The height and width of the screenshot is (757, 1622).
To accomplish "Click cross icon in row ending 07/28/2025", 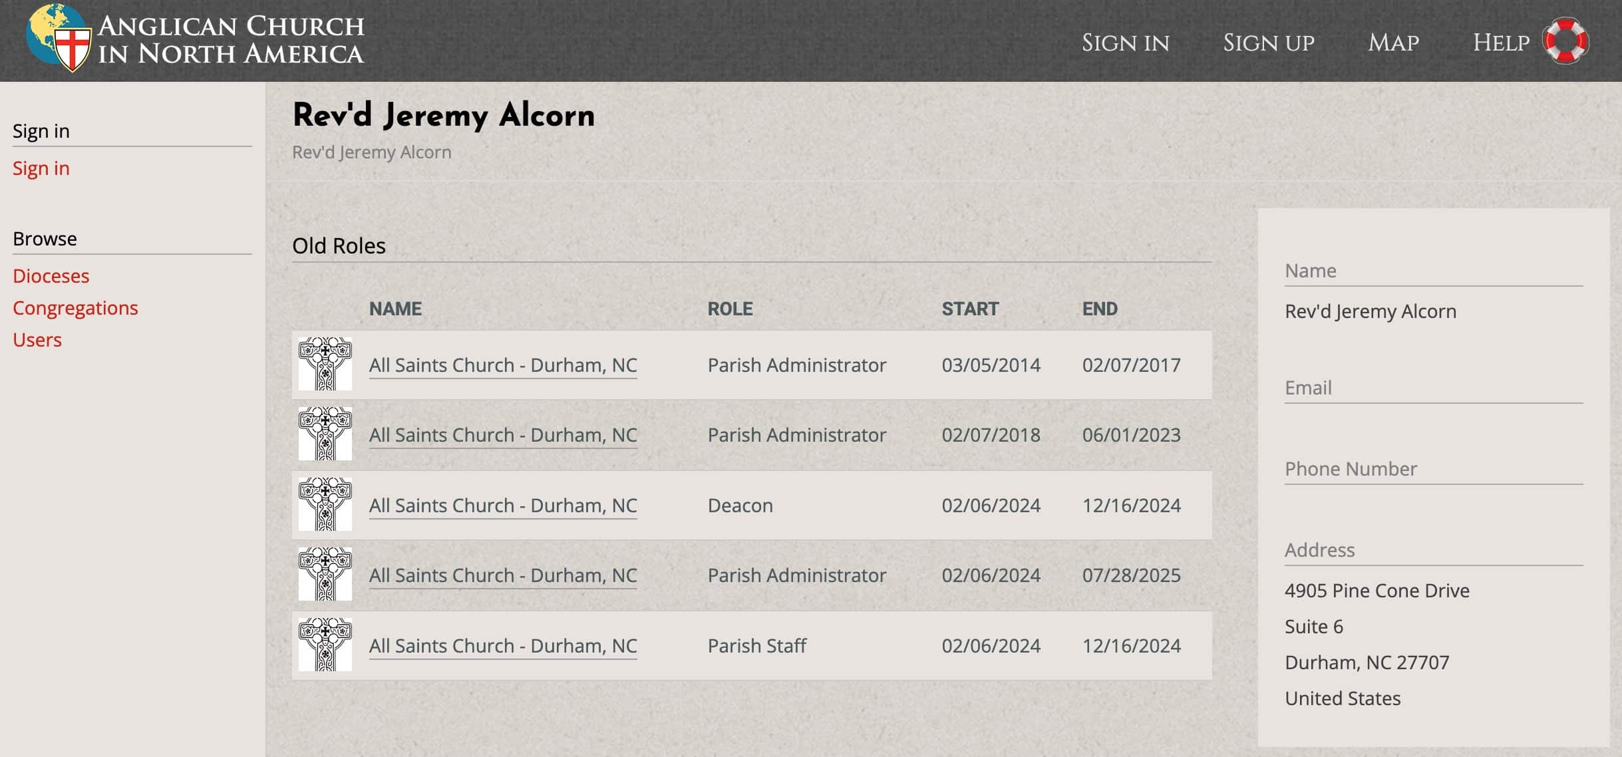I will pos(325,574).
